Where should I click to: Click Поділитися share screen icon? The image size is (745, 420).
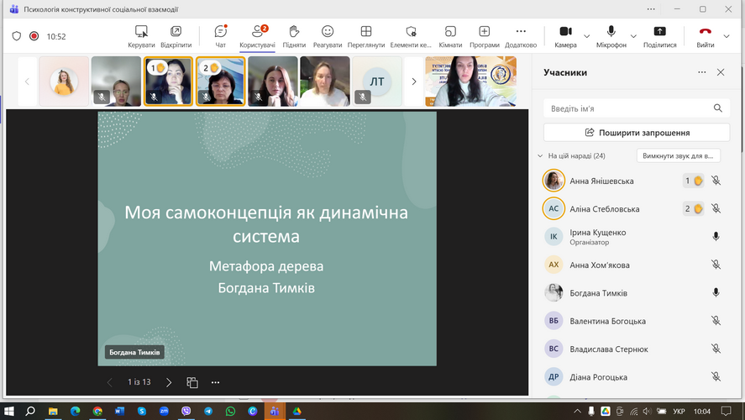click(x=659, y=36)
